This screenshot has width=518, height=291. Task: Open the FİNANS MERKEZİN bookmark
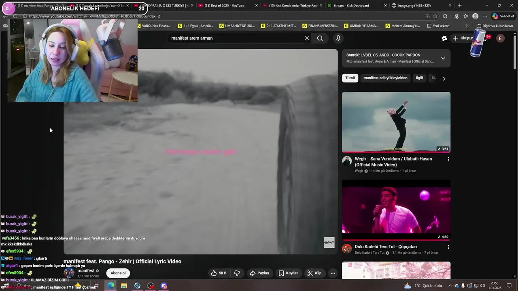pyautogui.click(x=320, y=26)
